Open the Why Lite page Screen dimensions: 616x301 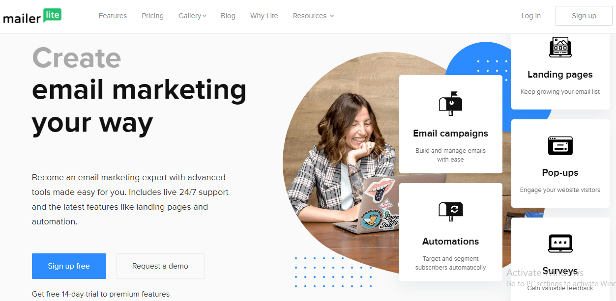click(x=264, y=16)
